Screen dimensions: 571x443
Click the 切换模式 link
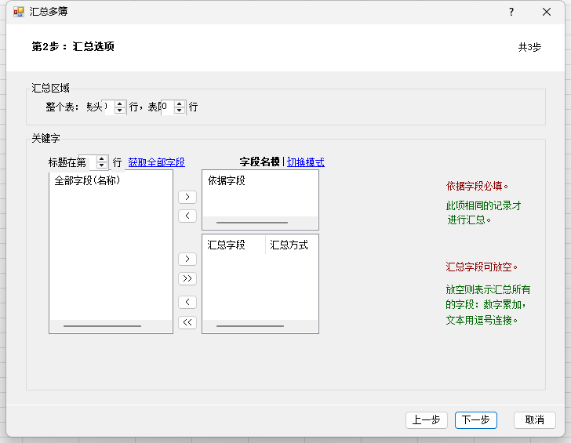pyautogui.click(x=306, y=162)
